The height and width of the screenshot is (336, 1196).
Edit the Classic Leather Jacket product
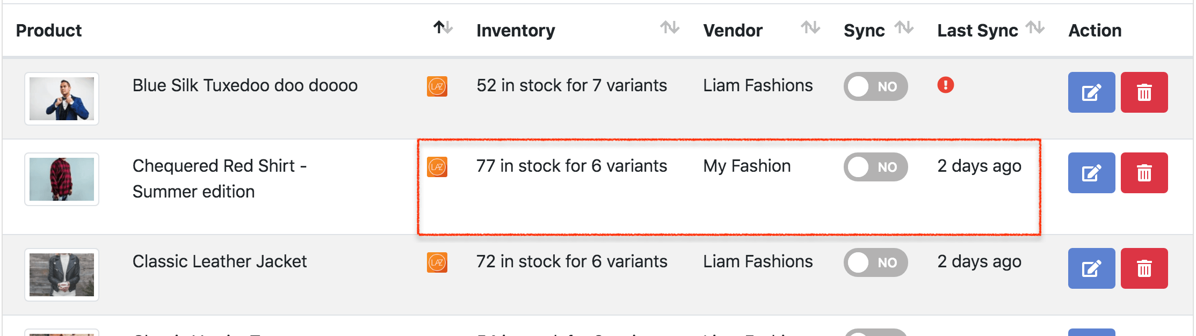(1091, 268)
